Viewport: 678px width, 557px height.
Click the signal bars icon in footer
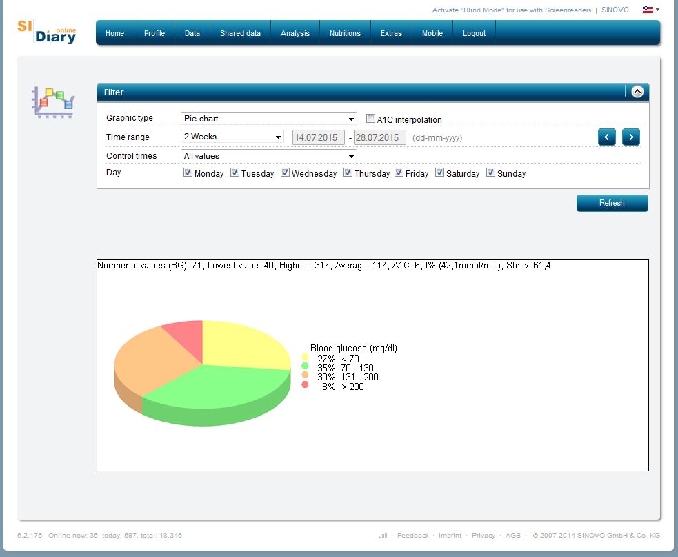click(383, 536)
